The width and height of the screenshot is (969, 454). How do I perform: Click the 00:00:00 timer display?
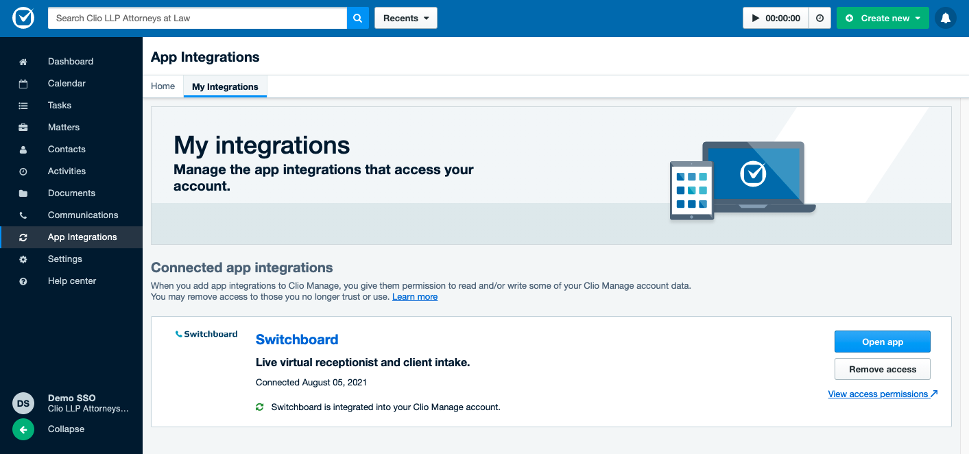[783, 19]
